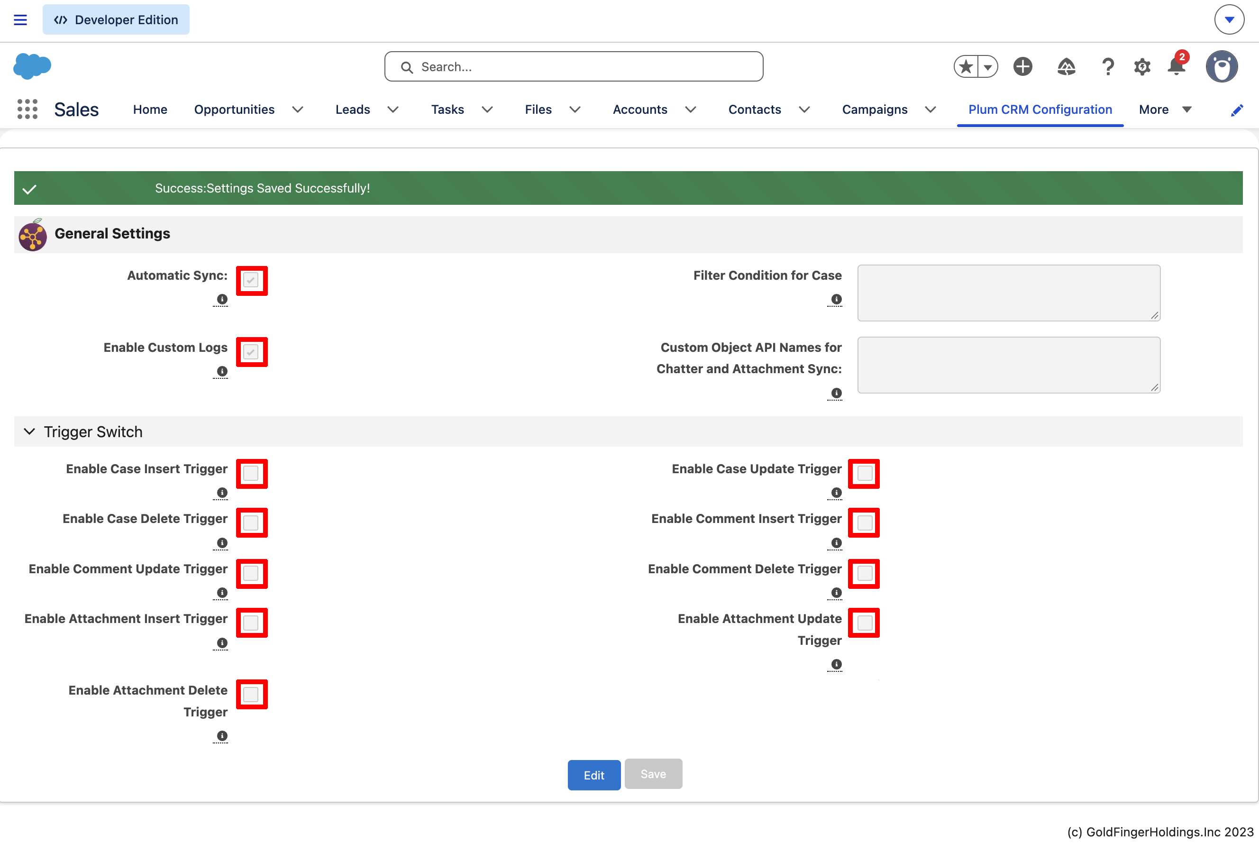Click the Automatic Sync info icon
Viewport: 1259px width, 843px height.
pos(222,299)
